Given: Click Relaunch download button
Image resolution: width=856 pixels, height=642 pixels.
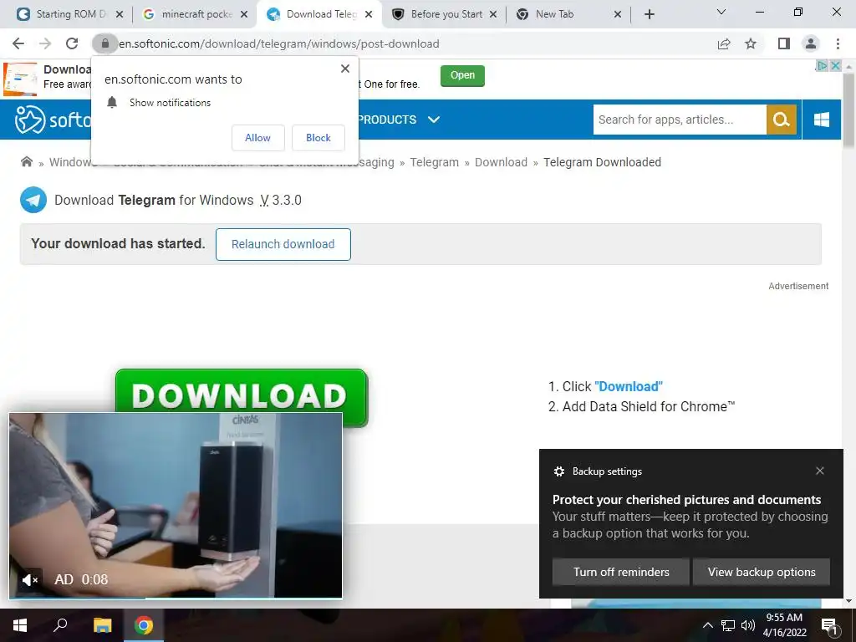Looking at the screenshot, I should pyautogui.click(x=283, y=244).
